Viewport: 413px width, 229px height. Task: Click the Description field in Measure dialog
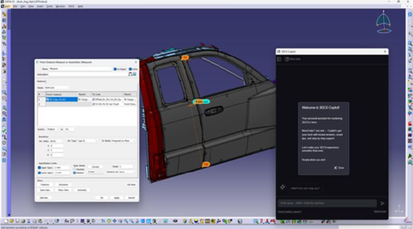(x=88, y=75)
